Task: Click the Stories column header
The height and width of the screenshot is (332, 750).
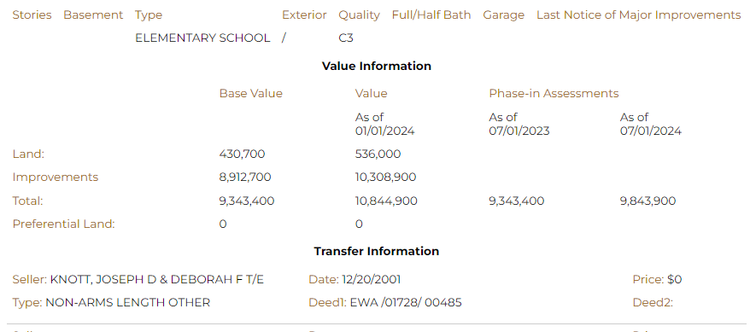Action: pyautogui.click(x=32, y=15)
